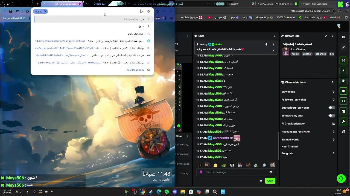The height and width of the screenshot is (196, 350).
Task: Open Stream info panel three-dot menu
Action: pos(332,36)
